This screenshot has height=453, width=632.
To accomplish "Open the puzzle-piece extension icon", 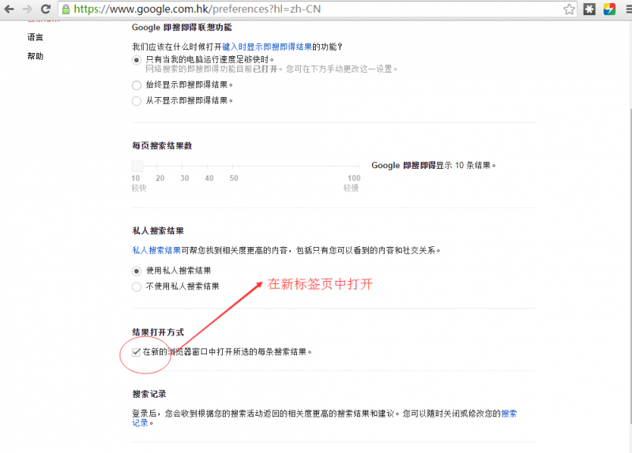I will click(589, 9).
